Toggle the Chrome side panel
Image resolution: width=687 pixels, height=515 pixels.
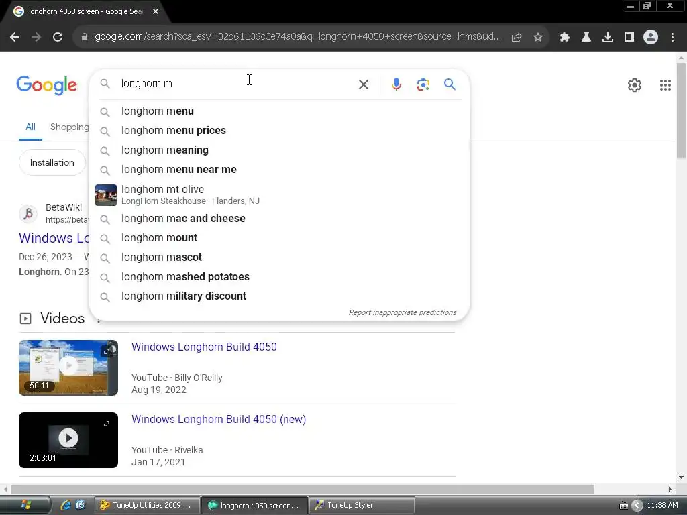tap(629, 38)
